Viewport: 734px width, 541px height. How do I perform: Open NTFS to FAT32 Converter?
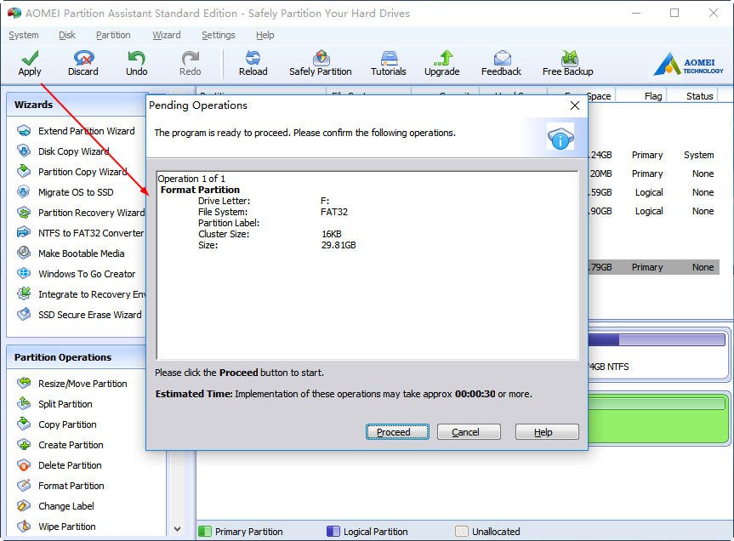[80, 233]
